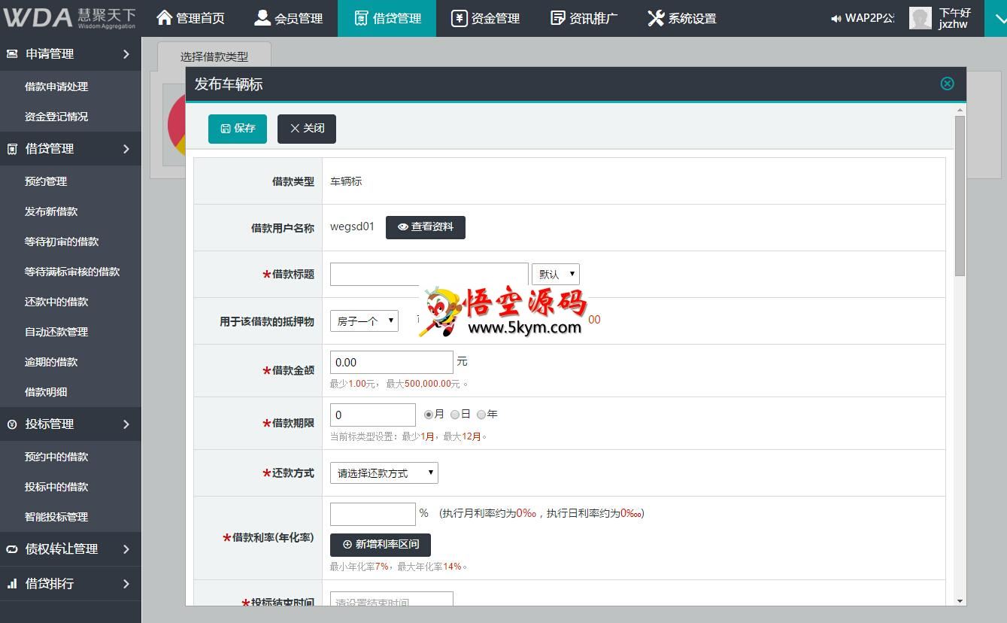
Task: Open 管理首页 top menu
Action: coord(191,18)
